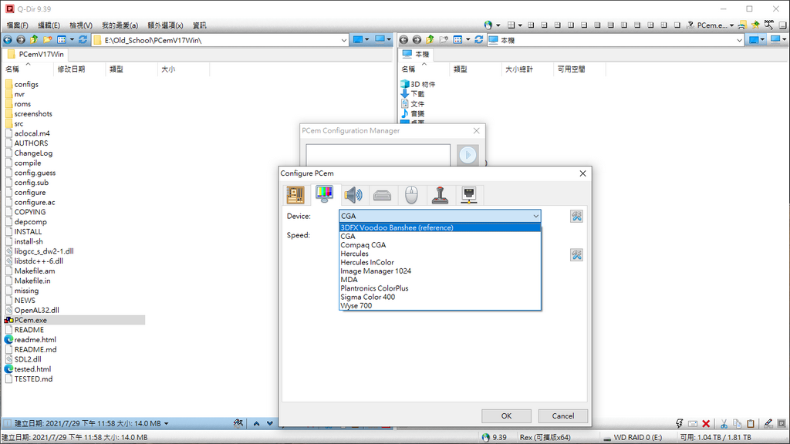Viewport: 790px width, 444px height.
Task: Click the left address bar path field
Action: tap(221, 40)
